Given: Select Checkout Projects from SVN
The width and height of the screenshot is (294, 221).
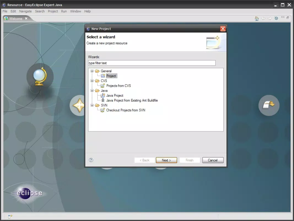Looking at the screenshot, I should 126,110.
